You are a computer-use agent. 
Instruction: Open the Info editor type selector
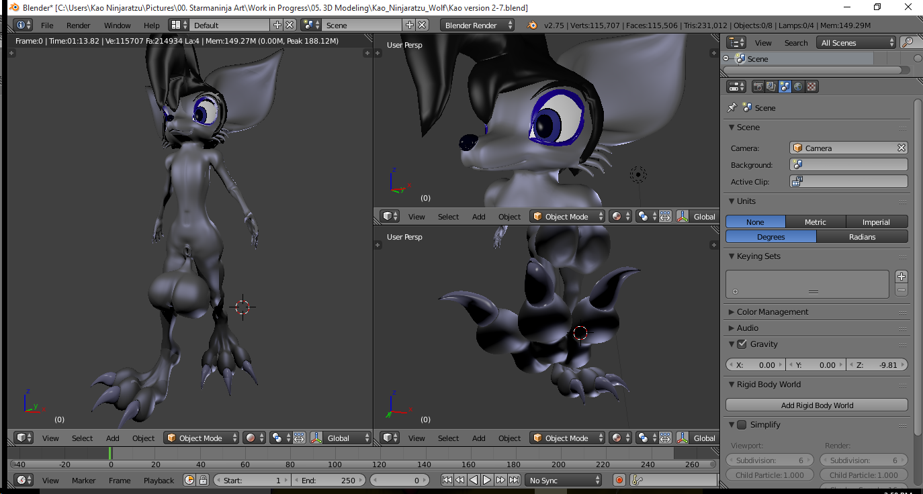24,25
